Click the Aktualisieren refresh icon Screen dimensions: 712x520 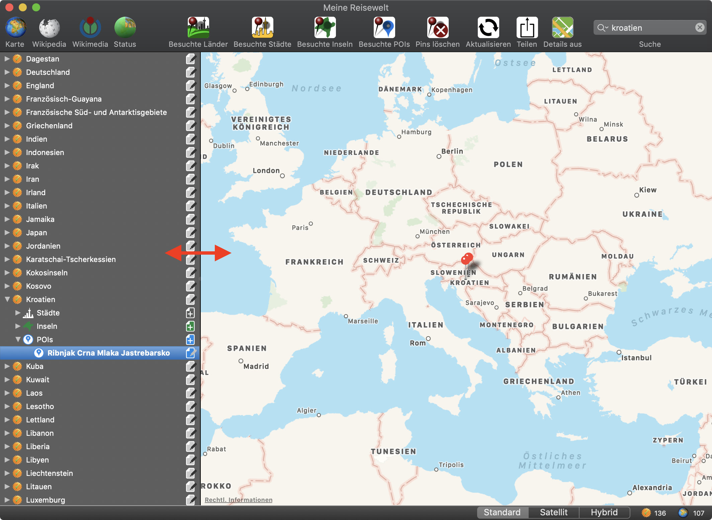(x=488, y=28)
